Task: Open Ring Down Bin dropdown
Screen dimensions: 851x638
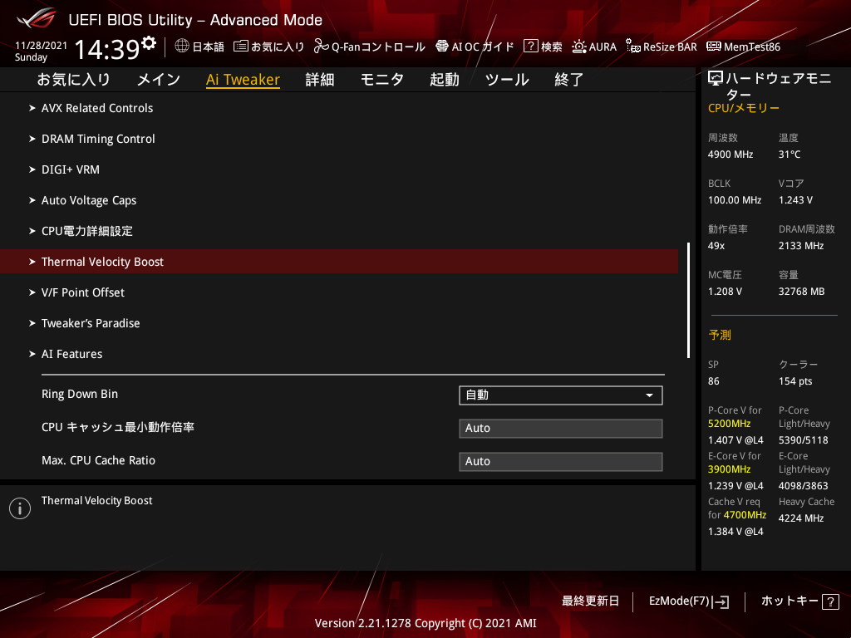Action: (x=561, y=395)
